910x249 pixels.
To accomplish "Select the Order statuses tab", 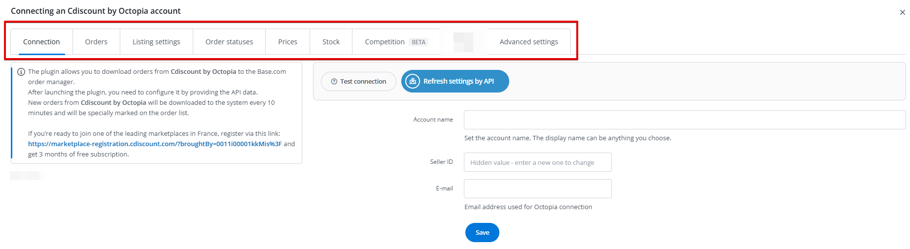I will (229, 42).
